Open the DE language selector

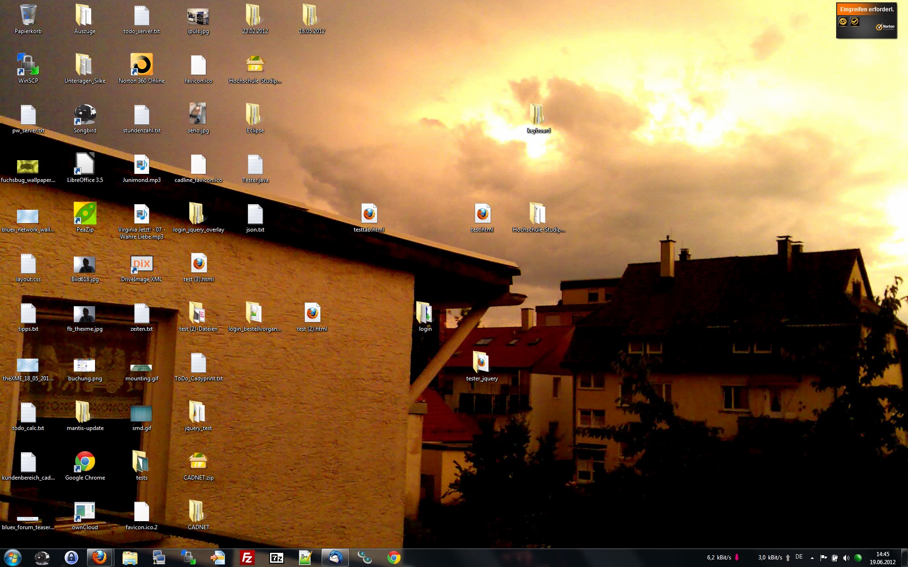pos(799,557)
